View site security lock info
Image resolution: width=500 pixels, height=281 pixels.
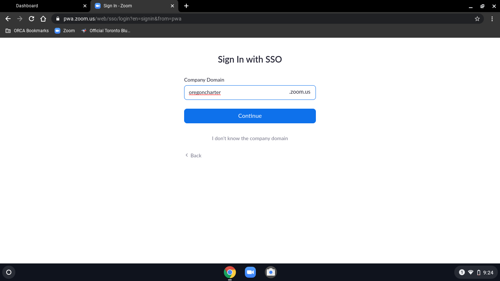57,19
